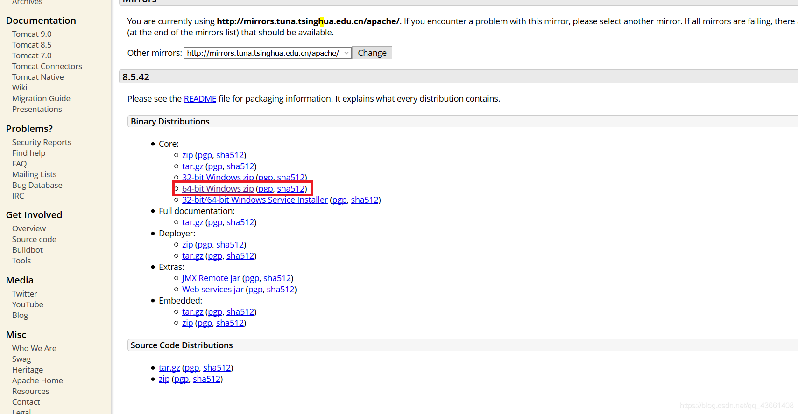This screenshot has width=798, height=414.
Task: Open Tomcat 8.5 documentation
Action: pyautogui.click(x=32, y=45)
